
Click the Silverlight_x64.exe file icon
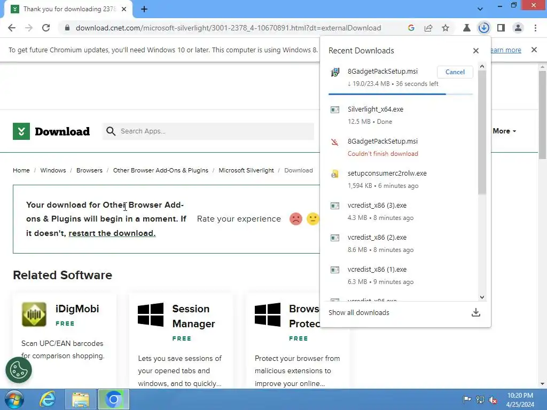[335, 110]
